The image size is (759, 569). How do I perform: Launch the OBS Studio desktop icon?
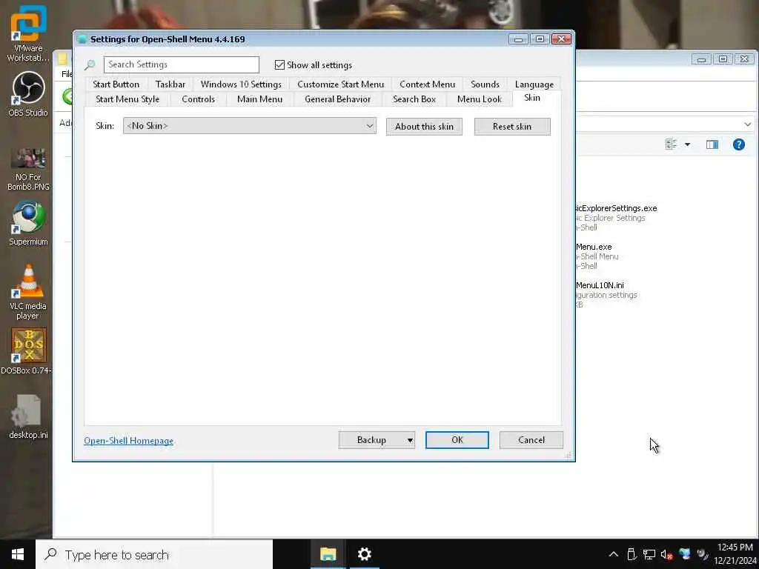click(x=28, y=94)
